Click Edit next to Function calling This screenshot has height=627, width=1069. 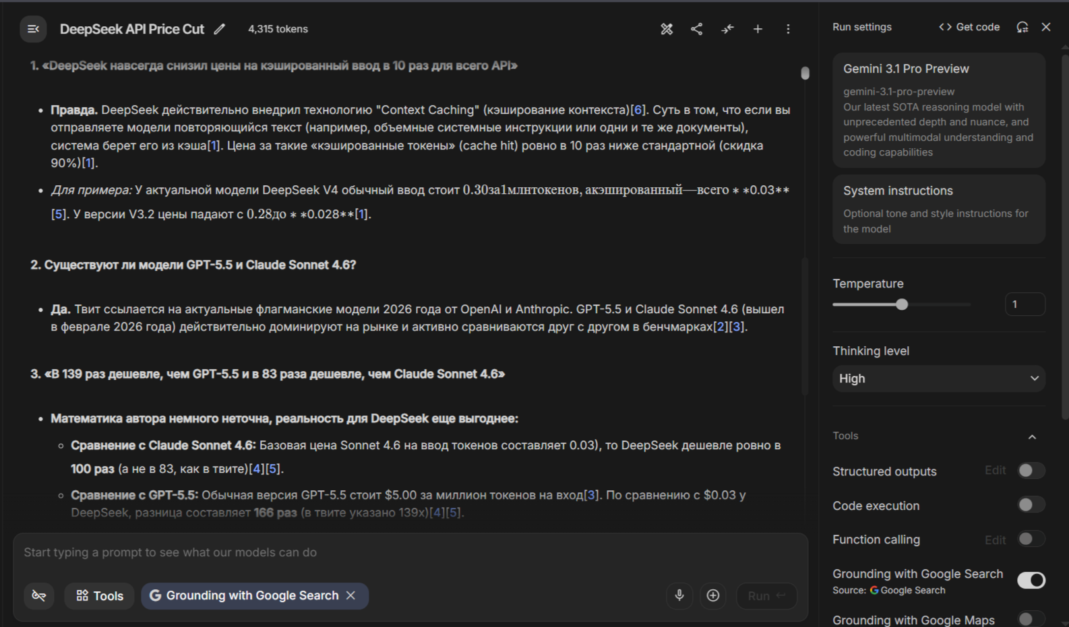pyautogui.click(x=995, y=539)
